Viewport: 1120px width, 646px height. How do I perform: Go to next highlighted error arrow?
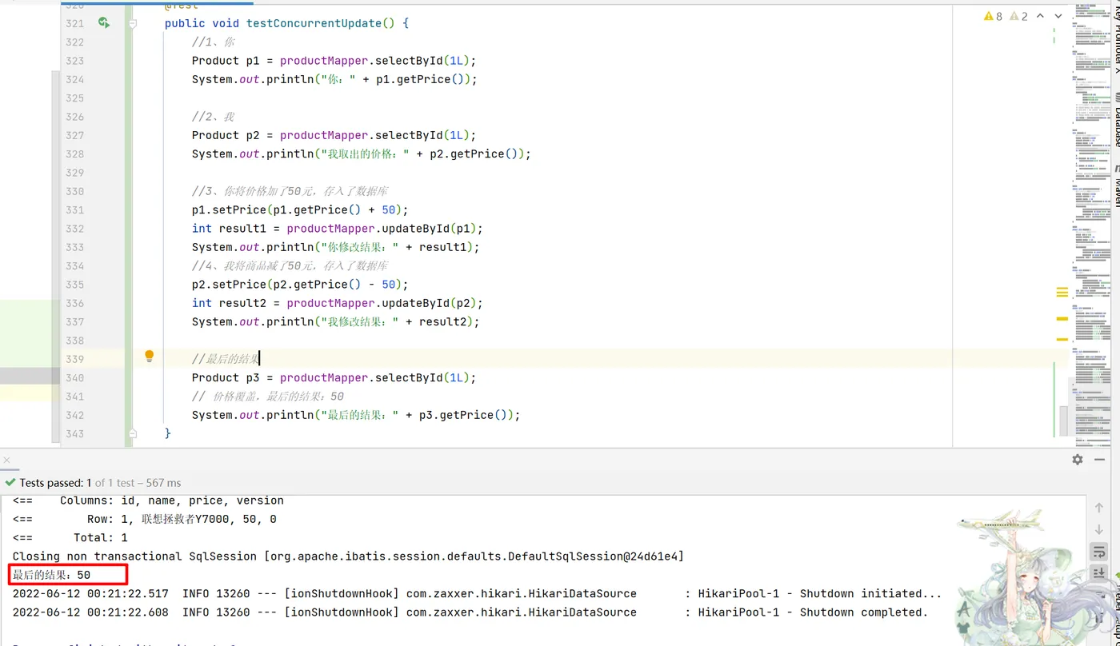[x=1060, y=16]
